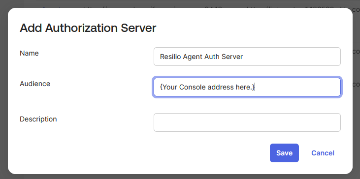Click the Name input field
This screenshot has height=179, width=360.
[247, 57]
